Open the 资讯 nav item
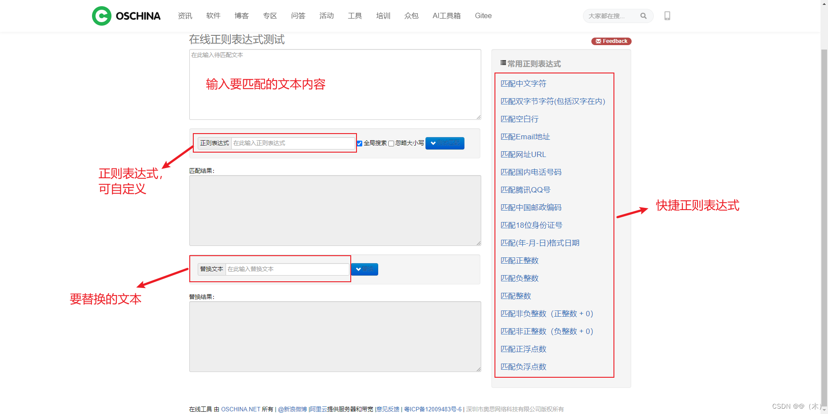 click(x=185, y=16)
